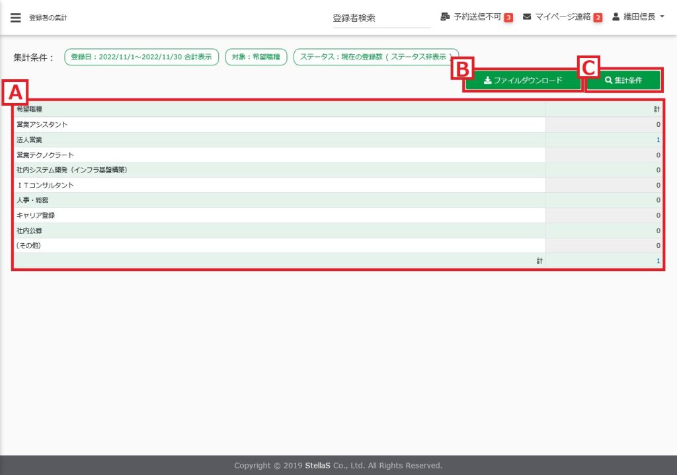Click the 登録日 condition tag
Image resolution: width=677 pixels, height=475 pixels.
click(141, 57)
